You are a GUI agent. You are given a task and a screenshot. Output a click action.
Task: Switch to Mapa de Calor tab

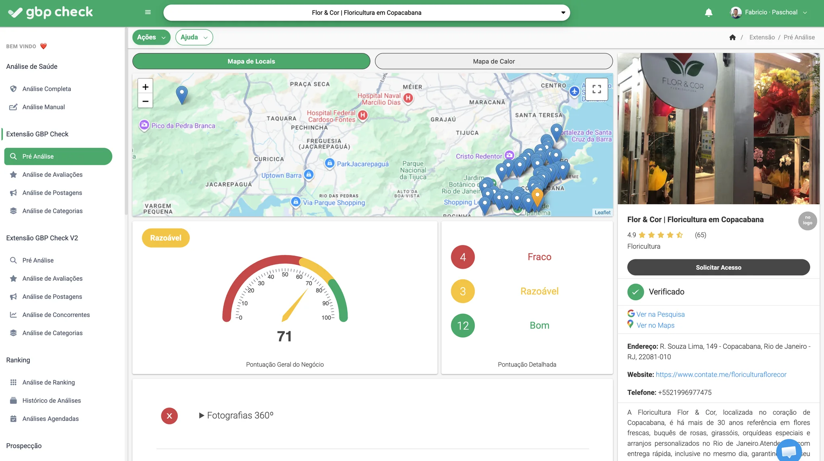494,61
